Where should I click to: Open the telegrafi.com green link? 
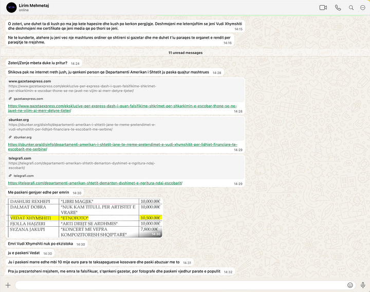coord(95,183)
